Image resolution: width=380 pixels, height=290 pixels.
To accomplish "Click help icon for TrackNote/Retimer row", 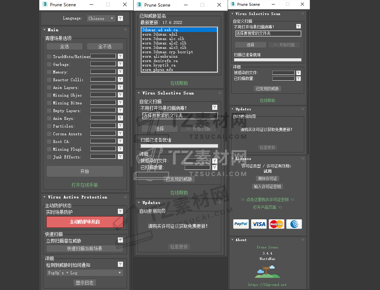I will pos(120,56).
